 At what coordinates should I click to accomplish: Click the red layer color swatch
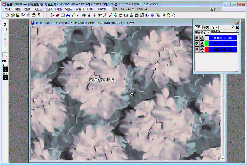(207, 49)
